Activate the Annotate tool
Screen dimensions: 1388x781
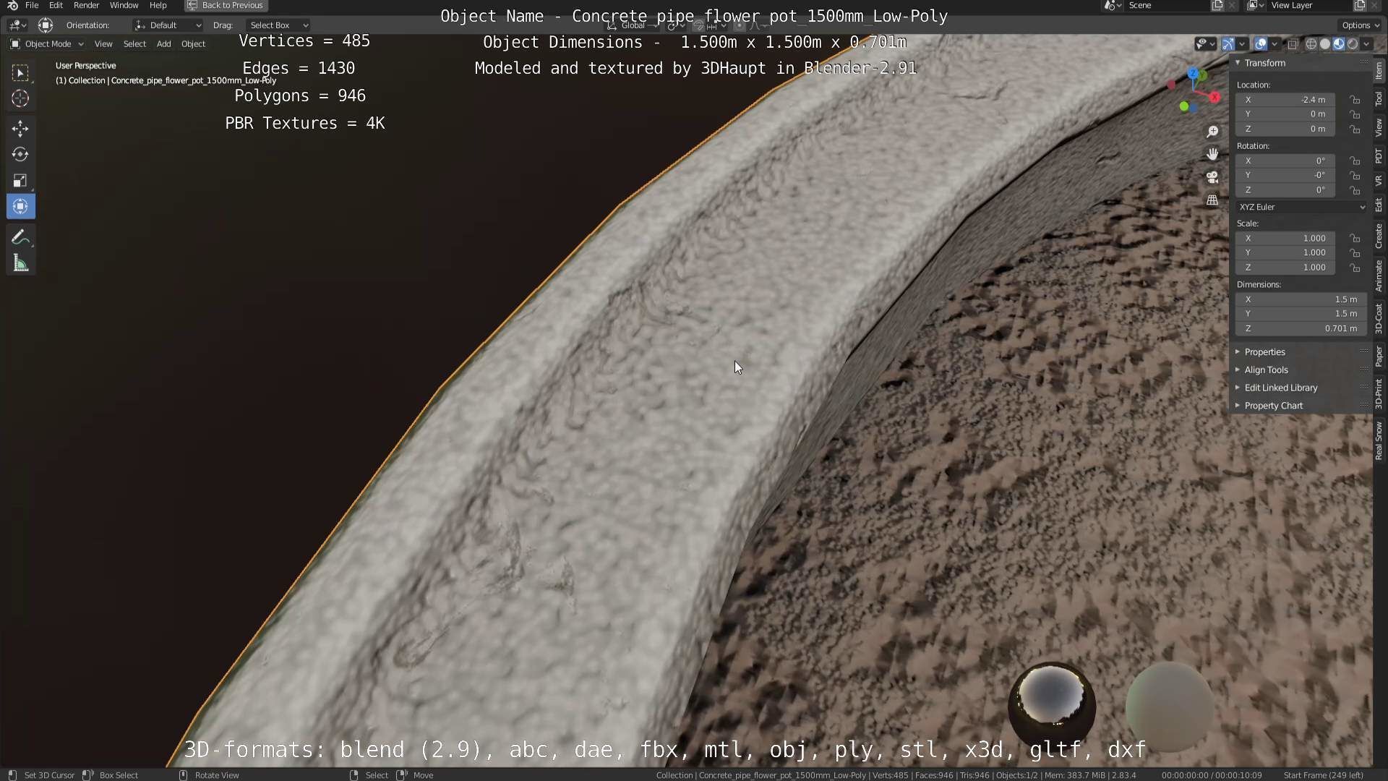pos(20,238)
